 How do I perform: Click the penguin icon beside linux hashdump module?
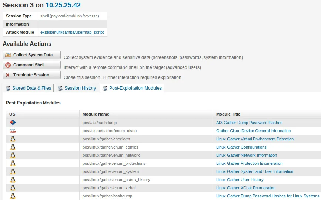pos(13,196)
